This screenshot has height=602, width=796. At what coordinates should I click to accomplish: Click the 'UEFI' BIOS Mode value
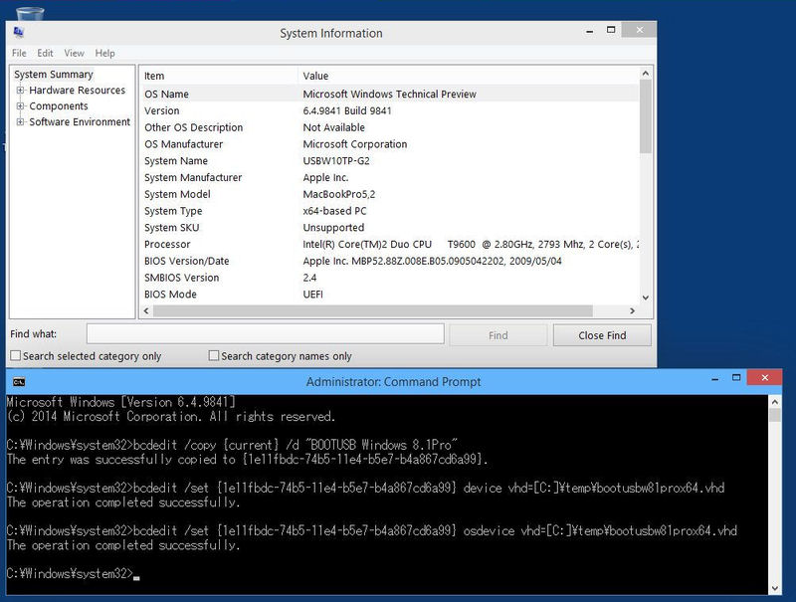(x=312, y=295)
